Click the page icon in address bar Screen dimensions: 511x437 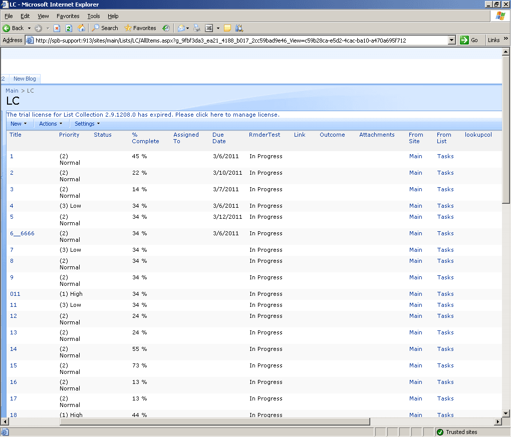click(x=30, y=41)
